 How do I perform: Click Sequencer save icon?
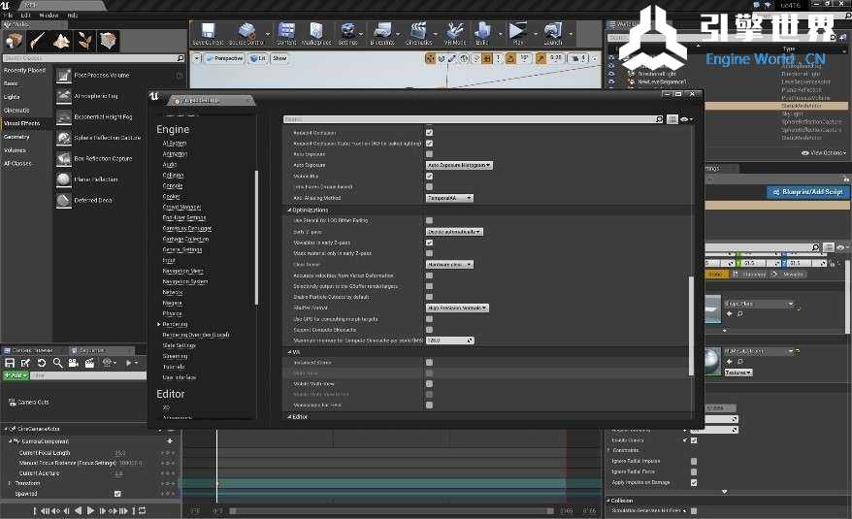point(10,363)
